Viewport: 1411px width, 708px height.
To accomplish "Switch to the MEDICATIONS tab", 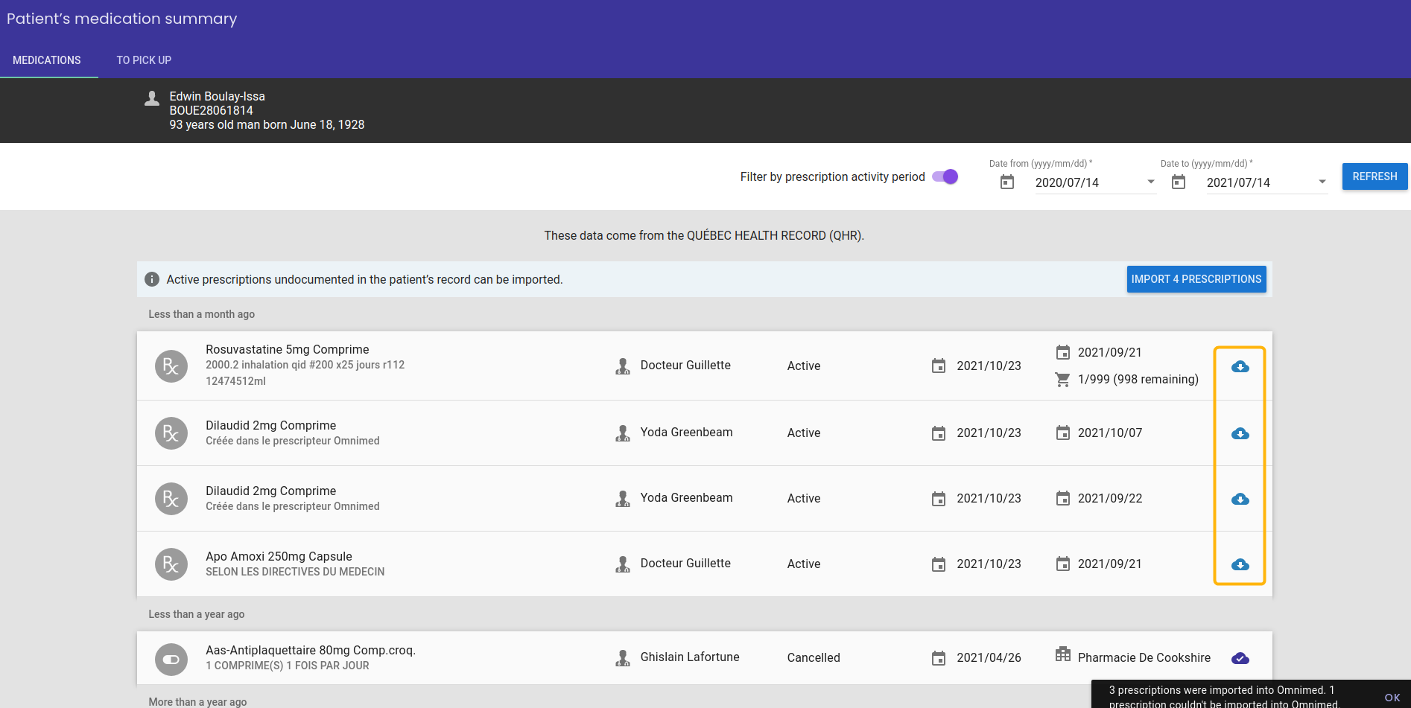I will click(x=47, y=60).
